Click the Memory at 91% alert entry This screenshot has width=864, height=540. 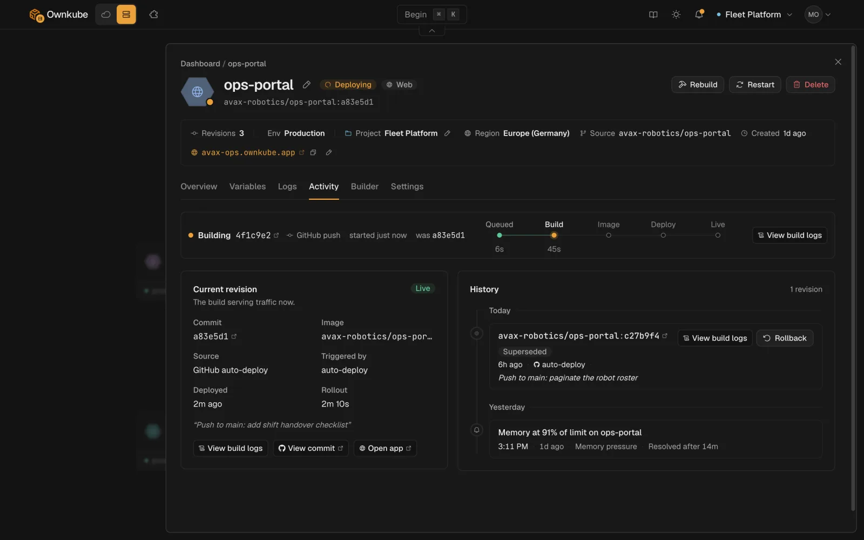[656, 439]
